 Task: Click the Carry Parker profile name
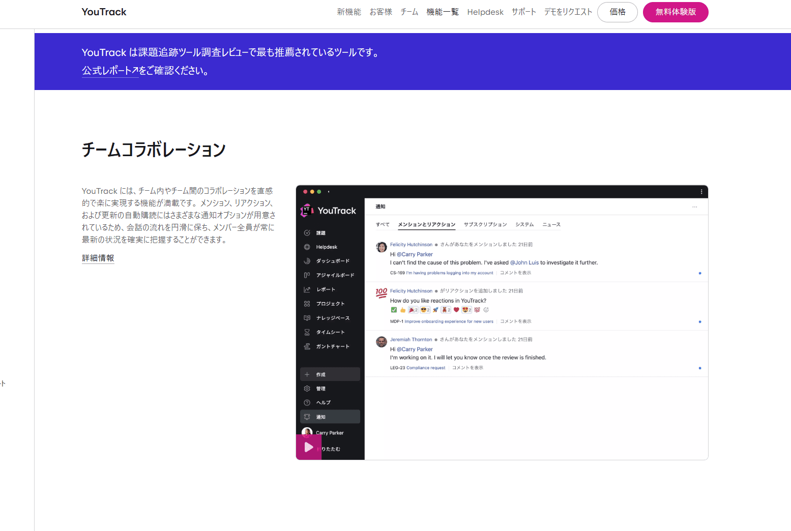330,433
